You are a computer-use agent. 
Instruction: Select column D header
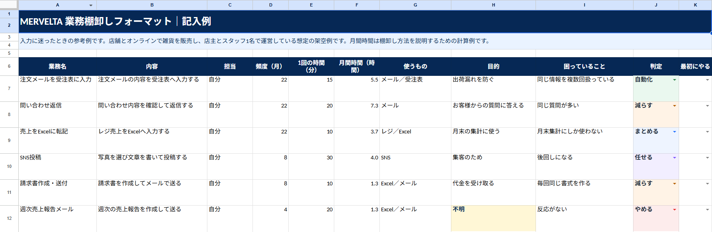tap(270, 5)
